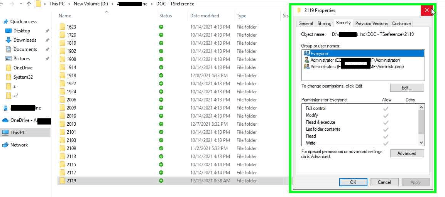Open Documents in Quick access
This screenshot has height=197, width=445.
click(x=25, y=49)
